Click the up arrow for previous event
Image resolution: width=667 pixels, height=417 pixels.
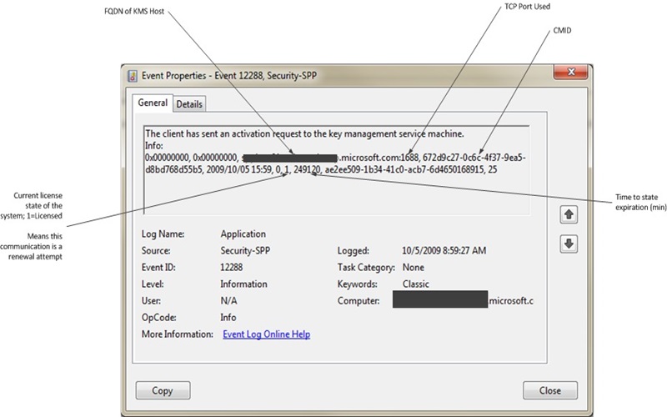click(569, 214)
